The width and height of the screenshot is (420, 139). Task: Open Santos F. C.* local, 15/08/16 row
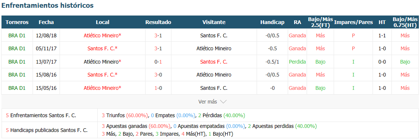tap(102, 75)
